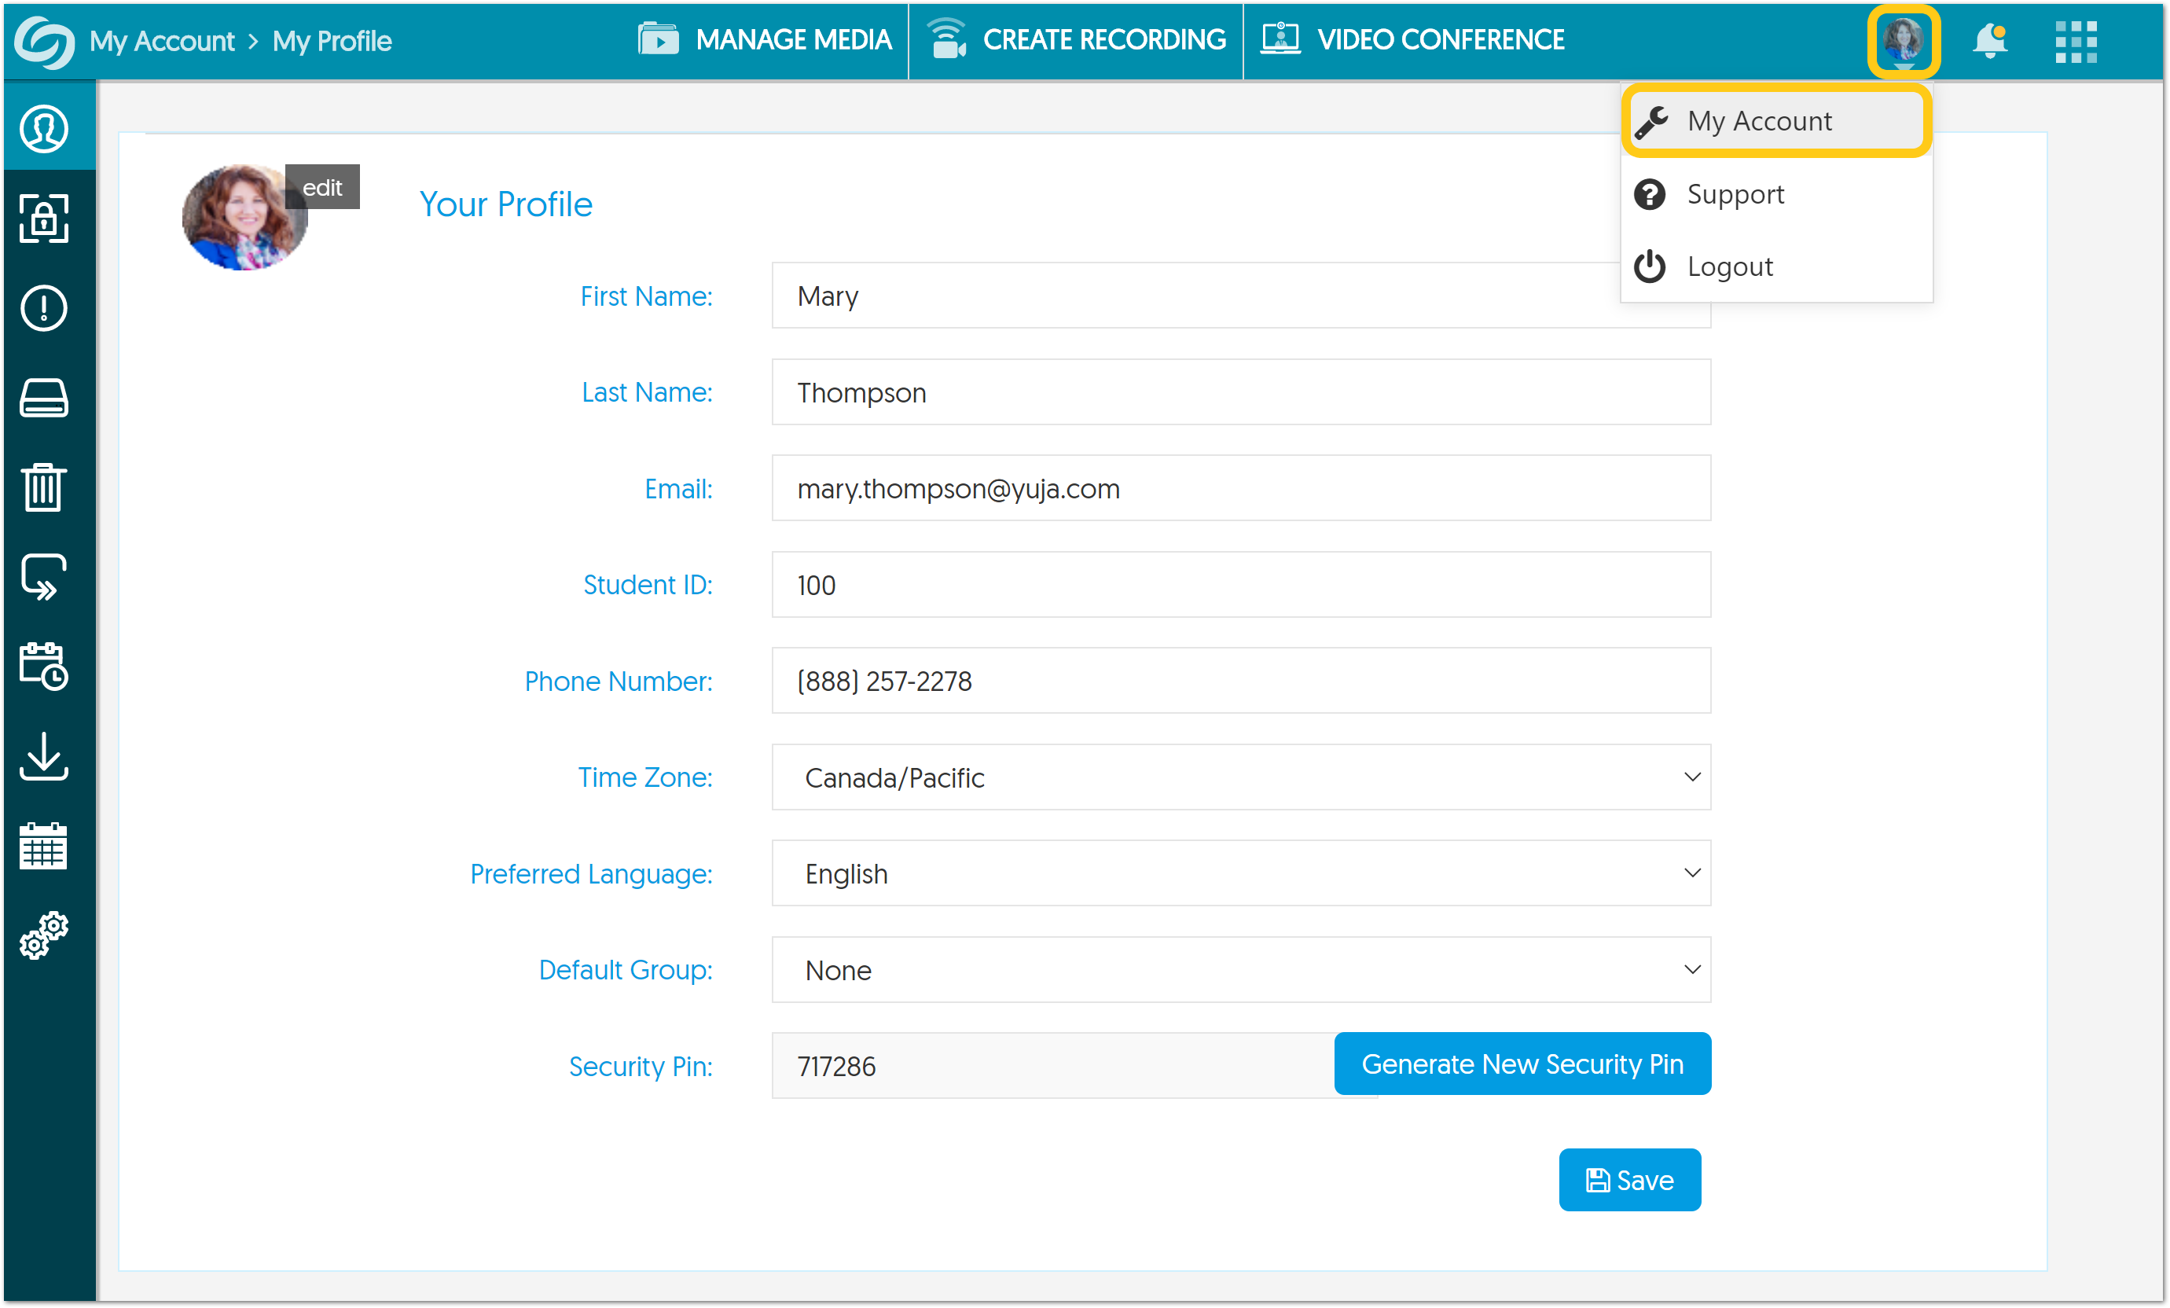
Task: Open My Profile sidebar icon
Action: [44, 129]
